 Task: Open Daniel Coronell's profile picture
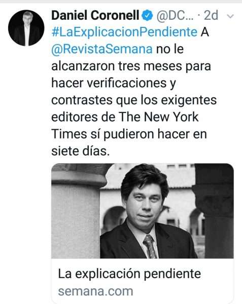[x=26, y=28]
